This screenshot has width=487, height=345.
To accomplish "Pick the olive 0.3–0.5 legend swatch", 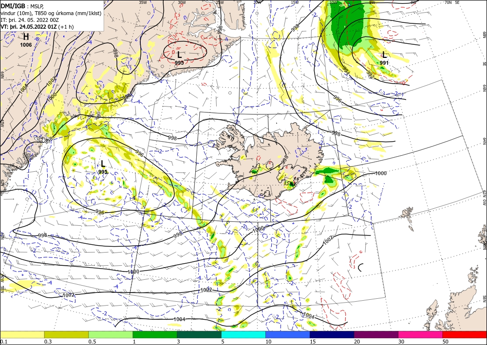I will tap(66, 334).
